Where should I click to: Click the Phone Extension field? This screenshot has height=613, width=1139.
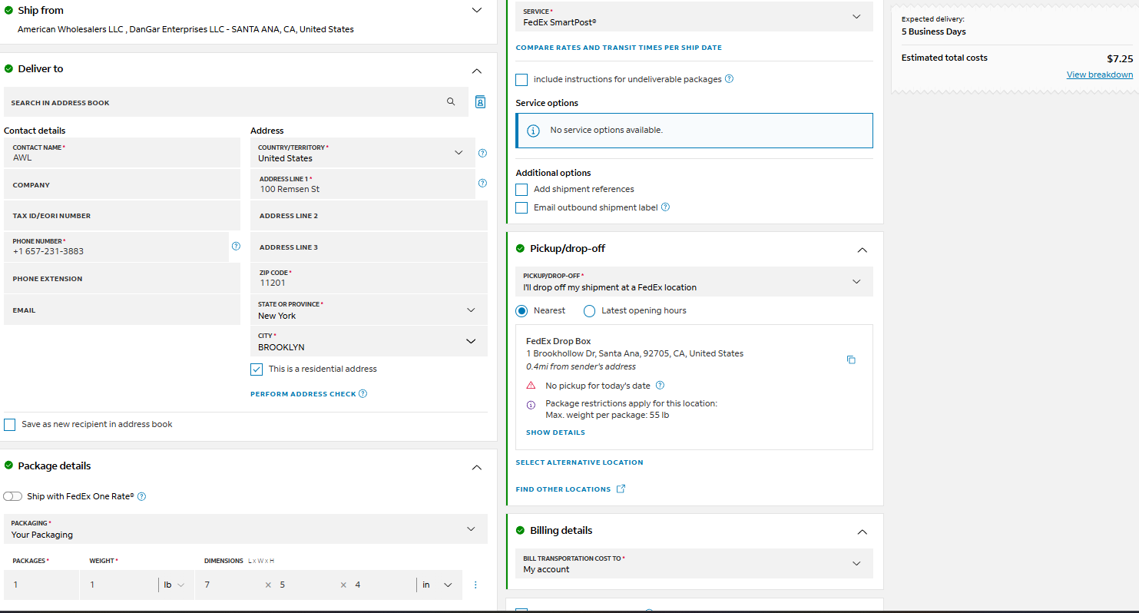click(122, 279)
